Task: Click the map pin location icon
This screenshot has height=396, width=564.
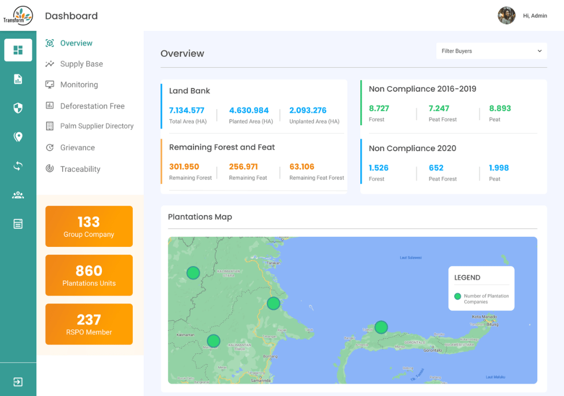Action: (x=18, y=137)
